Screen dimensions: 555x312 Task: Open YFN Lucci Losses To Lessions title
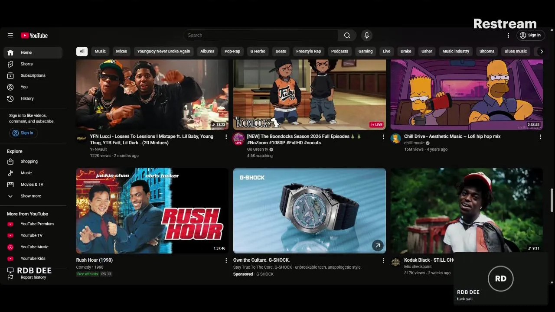[152, 140]
